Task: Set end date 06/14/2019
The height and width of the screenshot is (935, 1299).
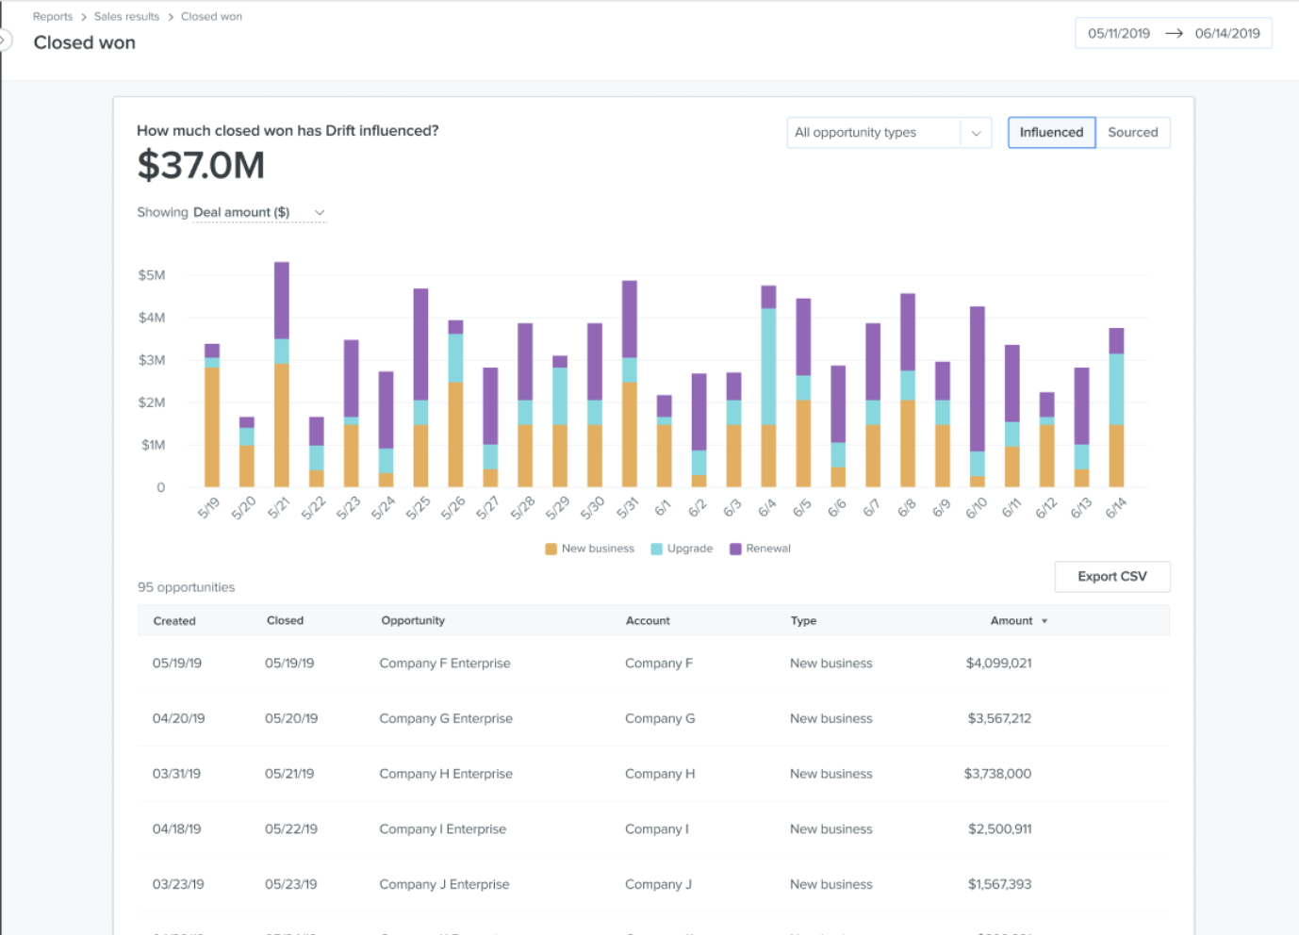Action: click(1227, 33)
